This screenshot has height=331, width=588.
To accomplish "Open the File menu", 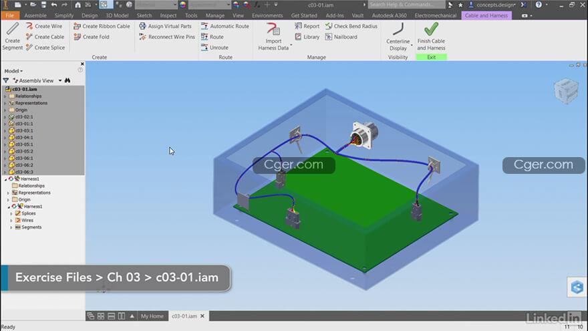I will pos(10,15).
